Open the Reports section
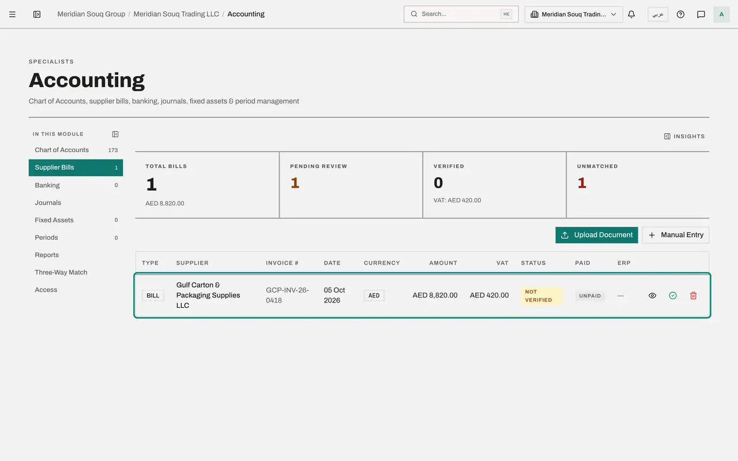 click(x=76, y=255)
